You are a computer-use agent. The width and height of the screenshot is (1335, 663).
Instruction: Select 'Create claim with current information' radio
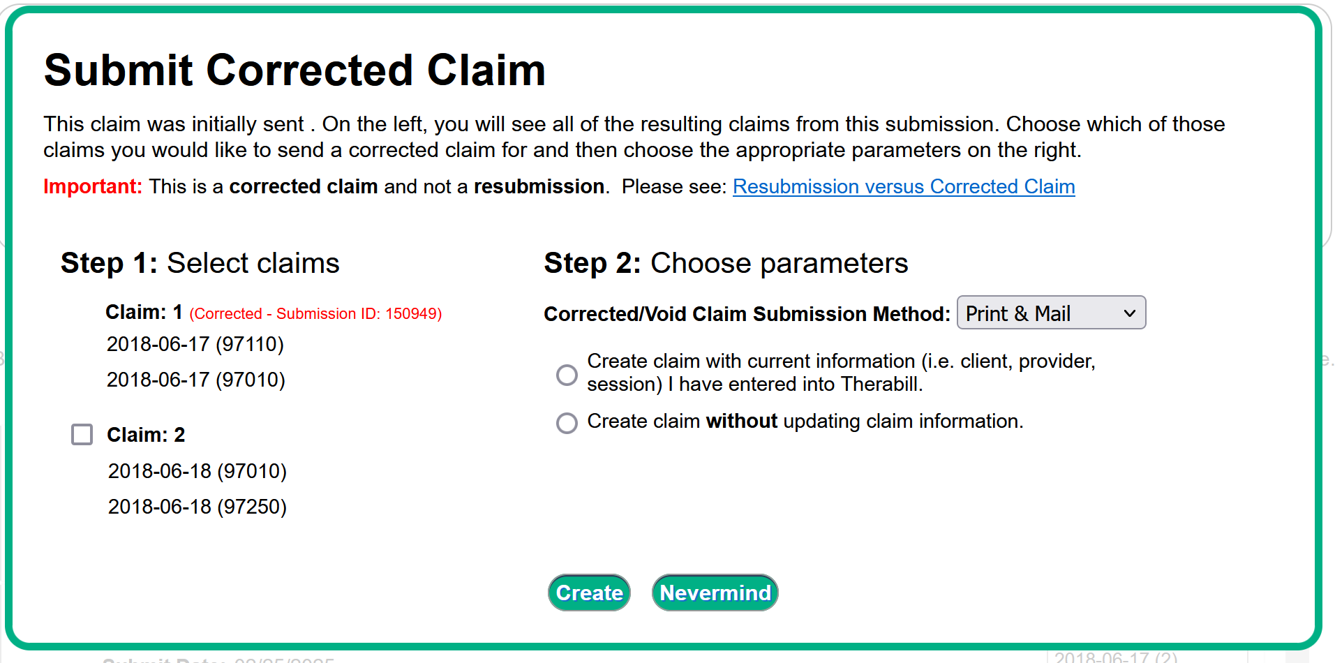567,375
